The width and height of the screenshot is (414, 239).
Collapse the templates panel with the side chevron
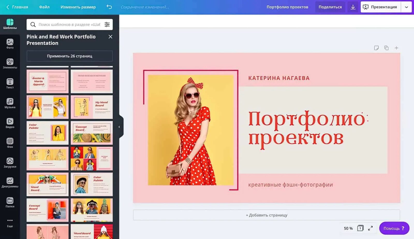click(119, 127)
